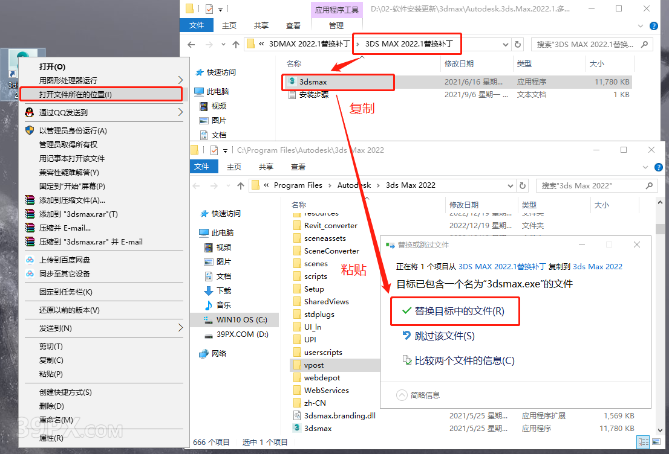
Task: Select 'Open' (打开(O)) context menu entry
Action: 52,67
